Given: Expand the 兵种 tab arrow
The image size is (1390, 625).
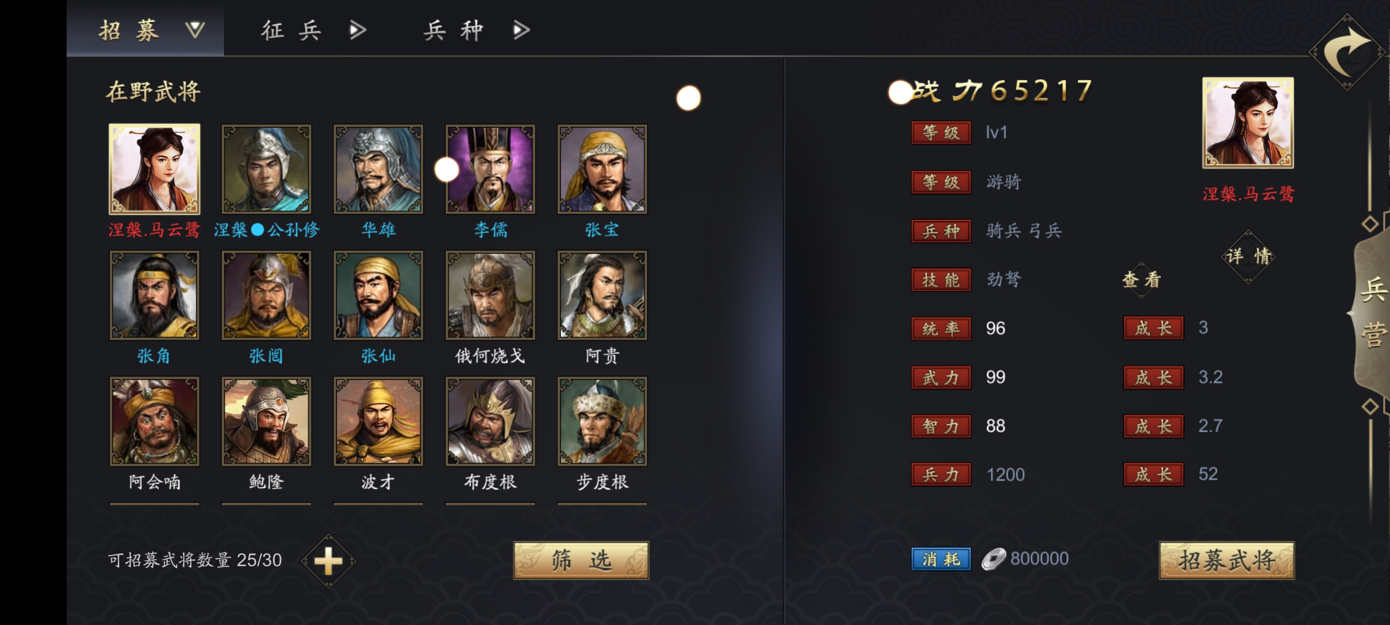Looking at the screenshot, I should 521,30.
